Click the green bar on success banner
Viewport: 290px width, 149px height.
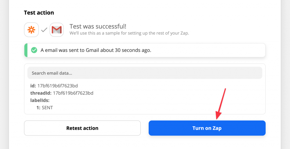(x=26, y=50)
